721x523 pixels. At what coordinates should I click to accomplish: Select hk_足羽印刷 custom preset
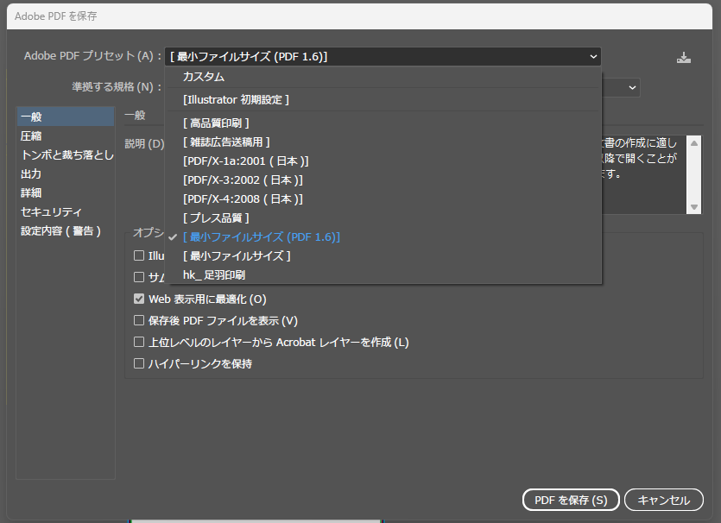214,274
